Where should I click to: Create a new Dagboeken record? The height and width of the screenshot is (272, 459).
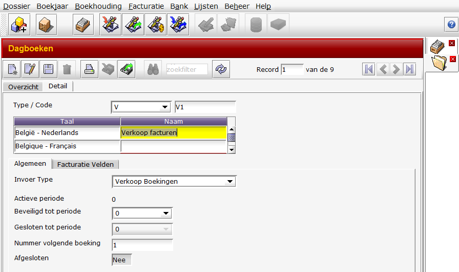pyautogui.click(x=12, y=69)
